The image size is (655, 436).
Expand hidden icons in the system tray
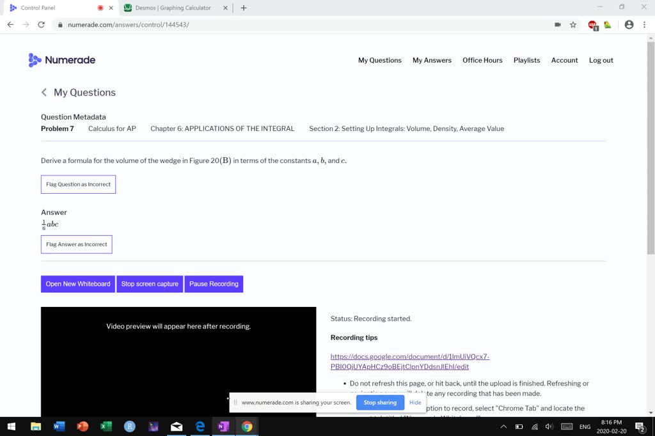click(x=503, y=426)
